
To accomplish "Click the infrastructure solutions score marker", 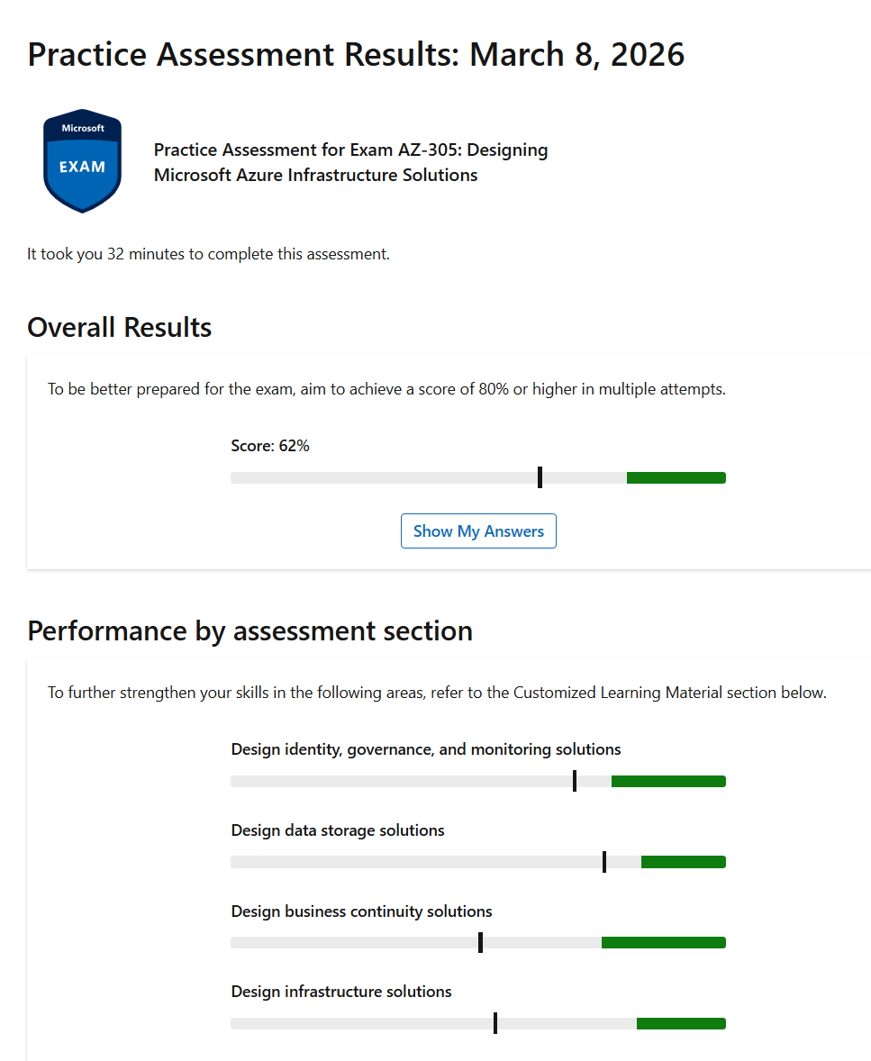I will [495, 1023].
